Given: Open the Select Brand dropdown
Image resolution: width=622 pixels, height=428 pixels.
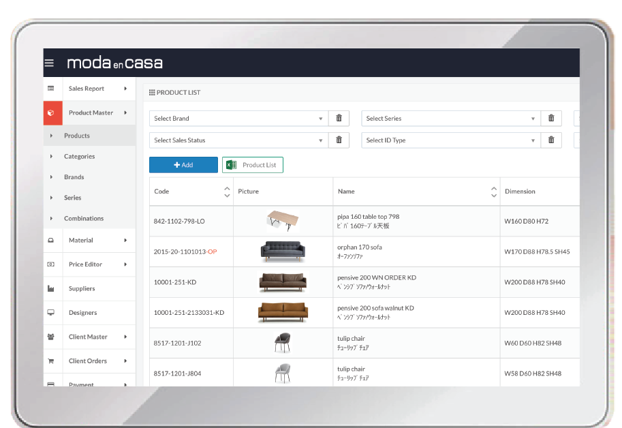Looking at the screenshot, I should point(239,118).
